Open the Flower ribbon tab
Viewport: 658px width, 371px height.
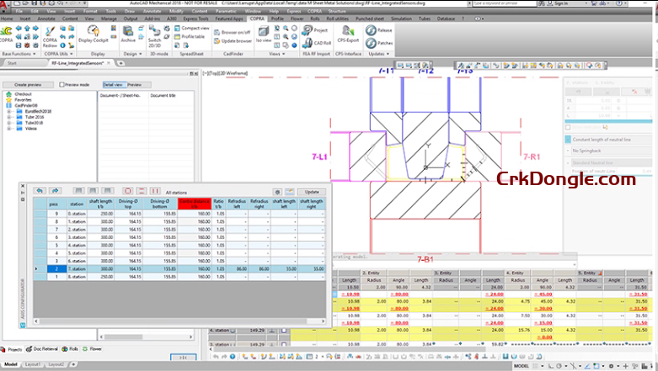click(297, 19)
